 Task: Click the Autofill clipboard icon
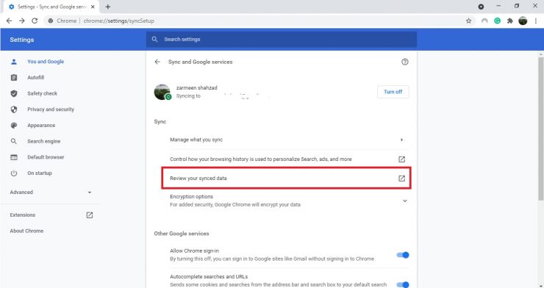click(x=14, y=78)
